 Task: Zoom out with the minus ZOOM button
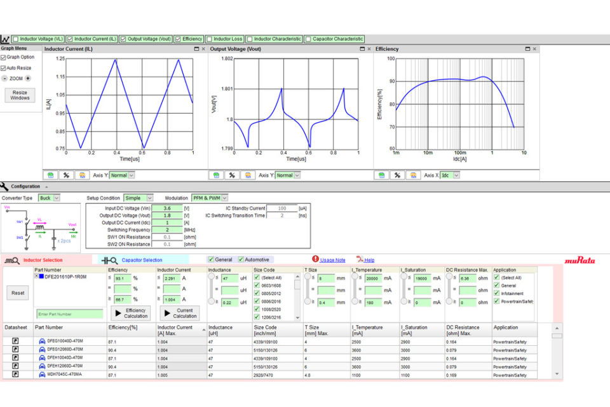click(x=4, y=78)
